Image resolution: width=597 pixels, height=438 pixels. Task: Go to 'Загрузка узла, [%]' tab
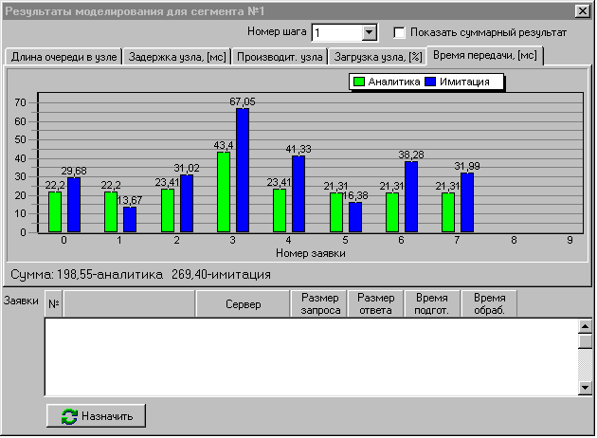[378, 57]
